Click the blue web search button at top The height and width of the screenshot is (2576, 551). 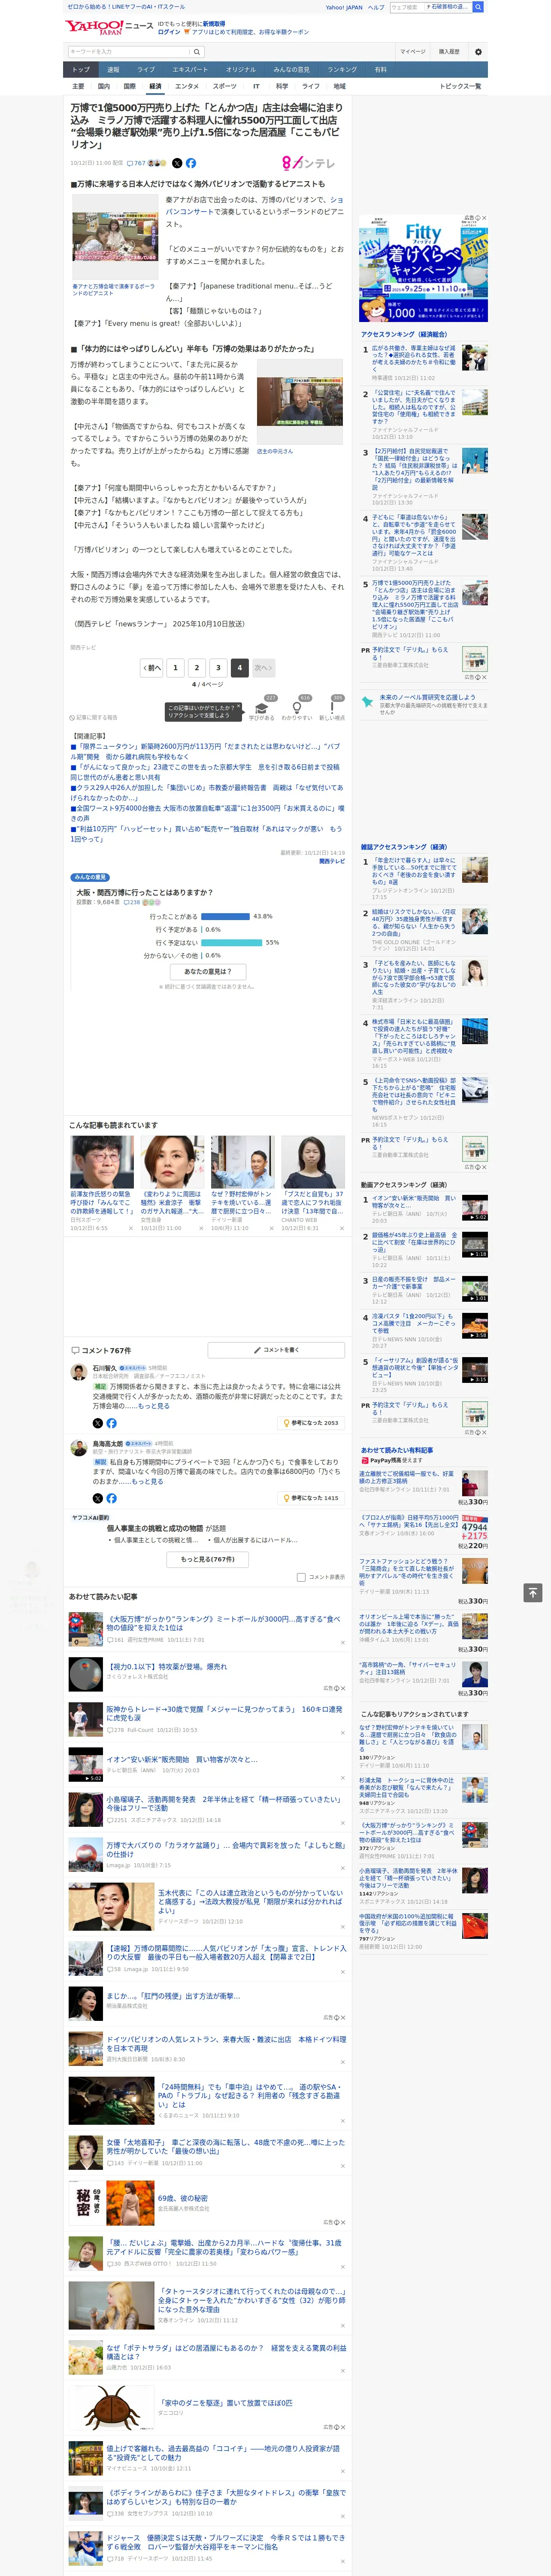(x=478, y=7)
